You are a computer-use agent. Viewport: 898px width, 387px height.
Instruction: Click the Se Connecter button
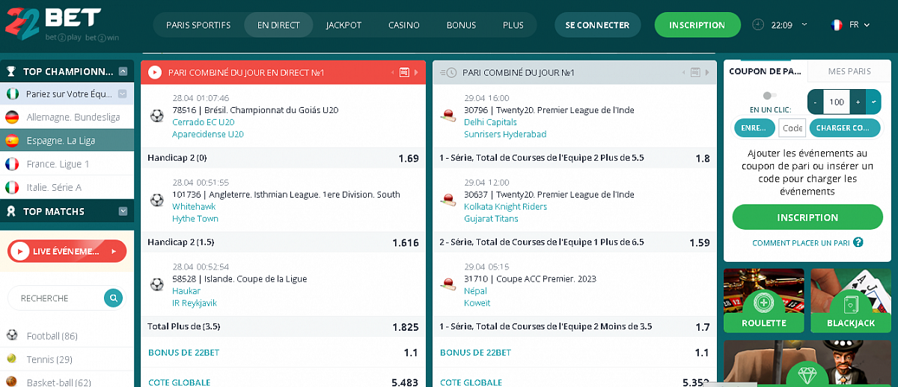597,25
